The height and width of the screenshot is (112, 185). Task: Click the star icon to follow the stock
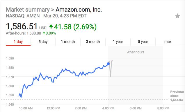[177, 16]
